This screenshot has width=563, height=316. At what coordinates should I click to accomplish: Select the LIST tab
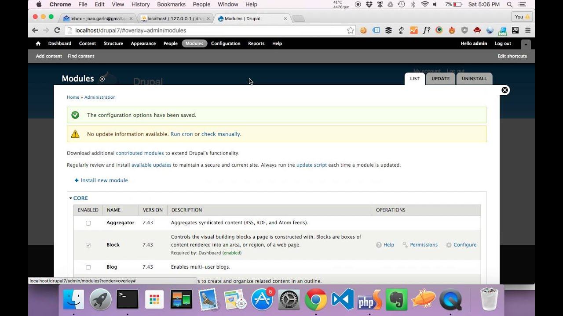[x=415, y=79]
